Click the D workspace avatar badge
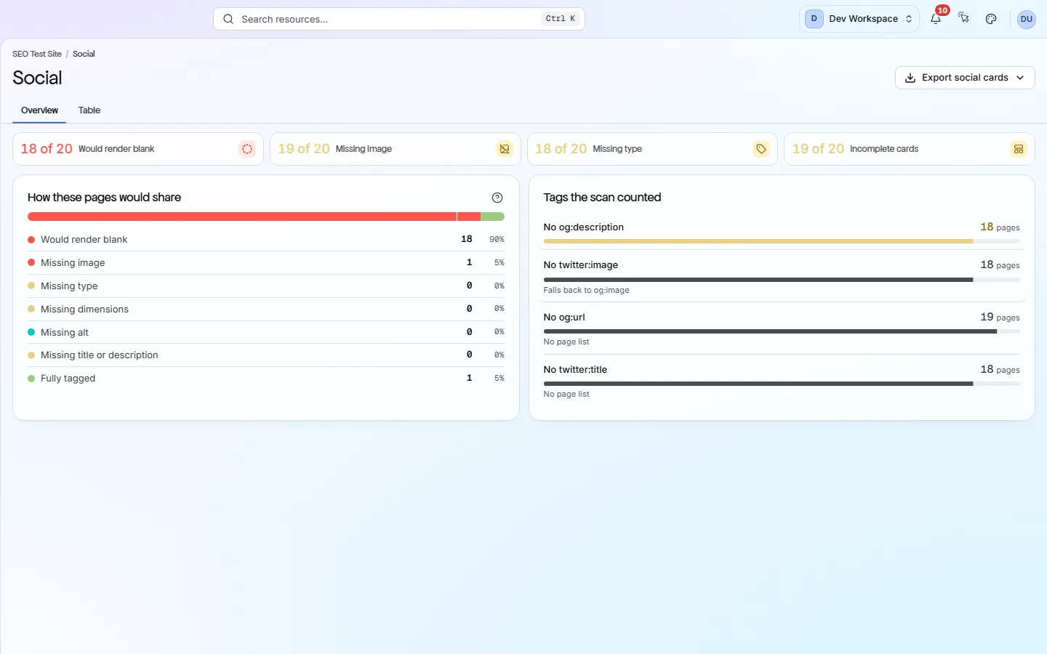Screen dimensions: 1047x654 pyautogui.click(x=814, y=19)
